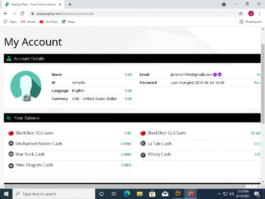265x199 pixels.
Task: Click the War Rock Cash icon
Action: [x=11, y=154]
